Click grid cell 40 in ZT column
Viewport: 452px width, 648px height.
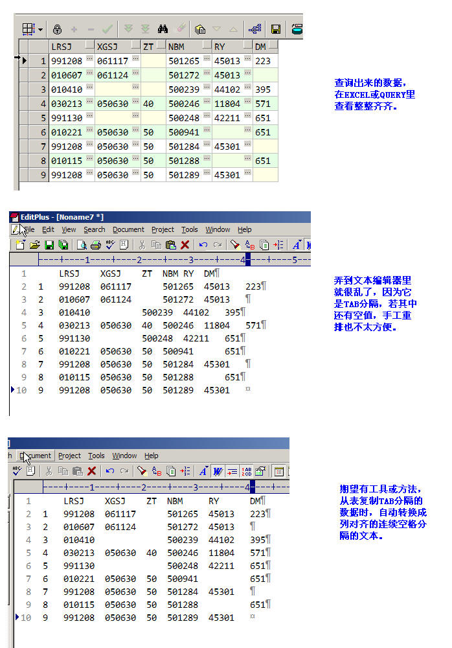(x=153, y=104)
